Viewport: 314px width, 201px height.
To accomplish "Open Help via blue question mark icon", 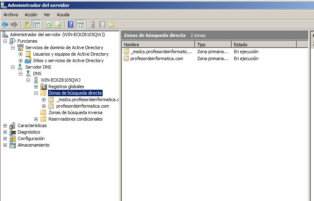I will [71, 24].
